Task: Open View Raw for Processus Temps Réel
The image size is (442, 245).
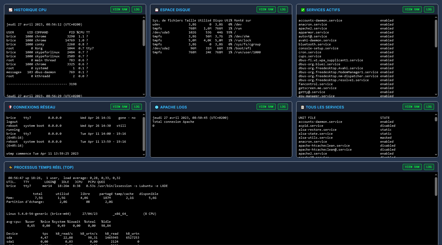Action: pyautogui.click(x=412, y=167)
